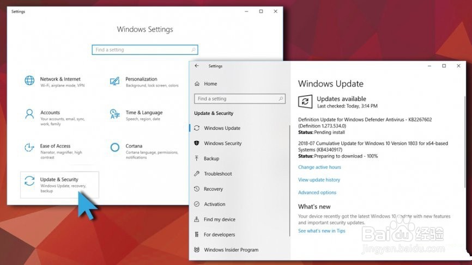Click the For developers icon
Image resolution: width=472 pixels, height=265 pixels.
(x=197, y=235)
